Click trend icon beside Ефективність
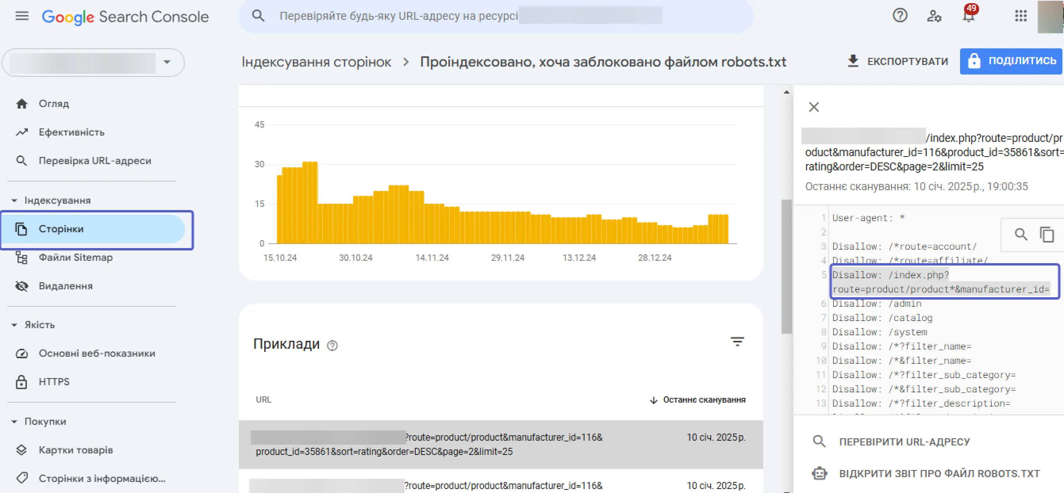This screenshot has width=1064, height=493. [21, 132]
